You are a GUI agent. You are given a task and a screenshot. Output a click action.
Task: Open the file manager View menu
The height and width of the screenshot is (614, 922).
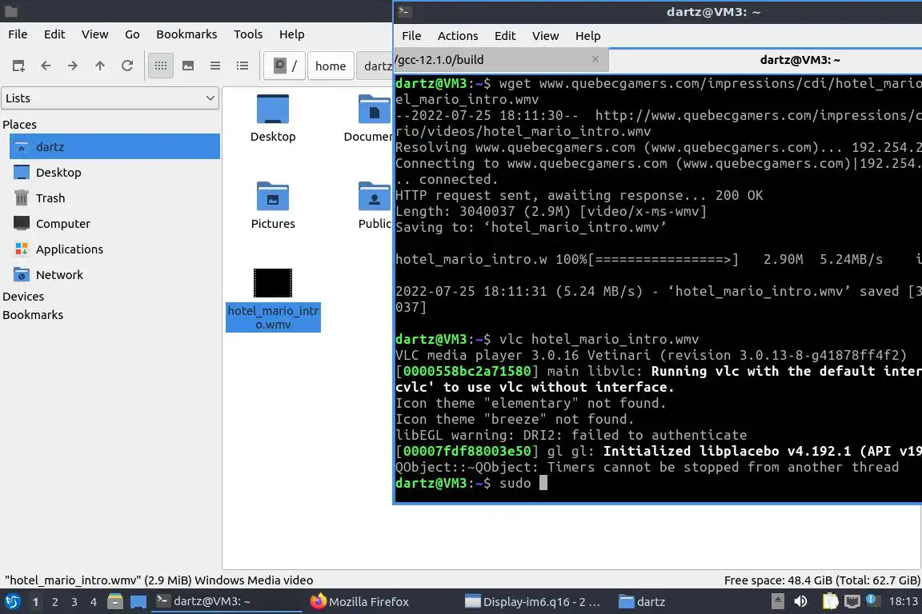click(x=94, y=34)
